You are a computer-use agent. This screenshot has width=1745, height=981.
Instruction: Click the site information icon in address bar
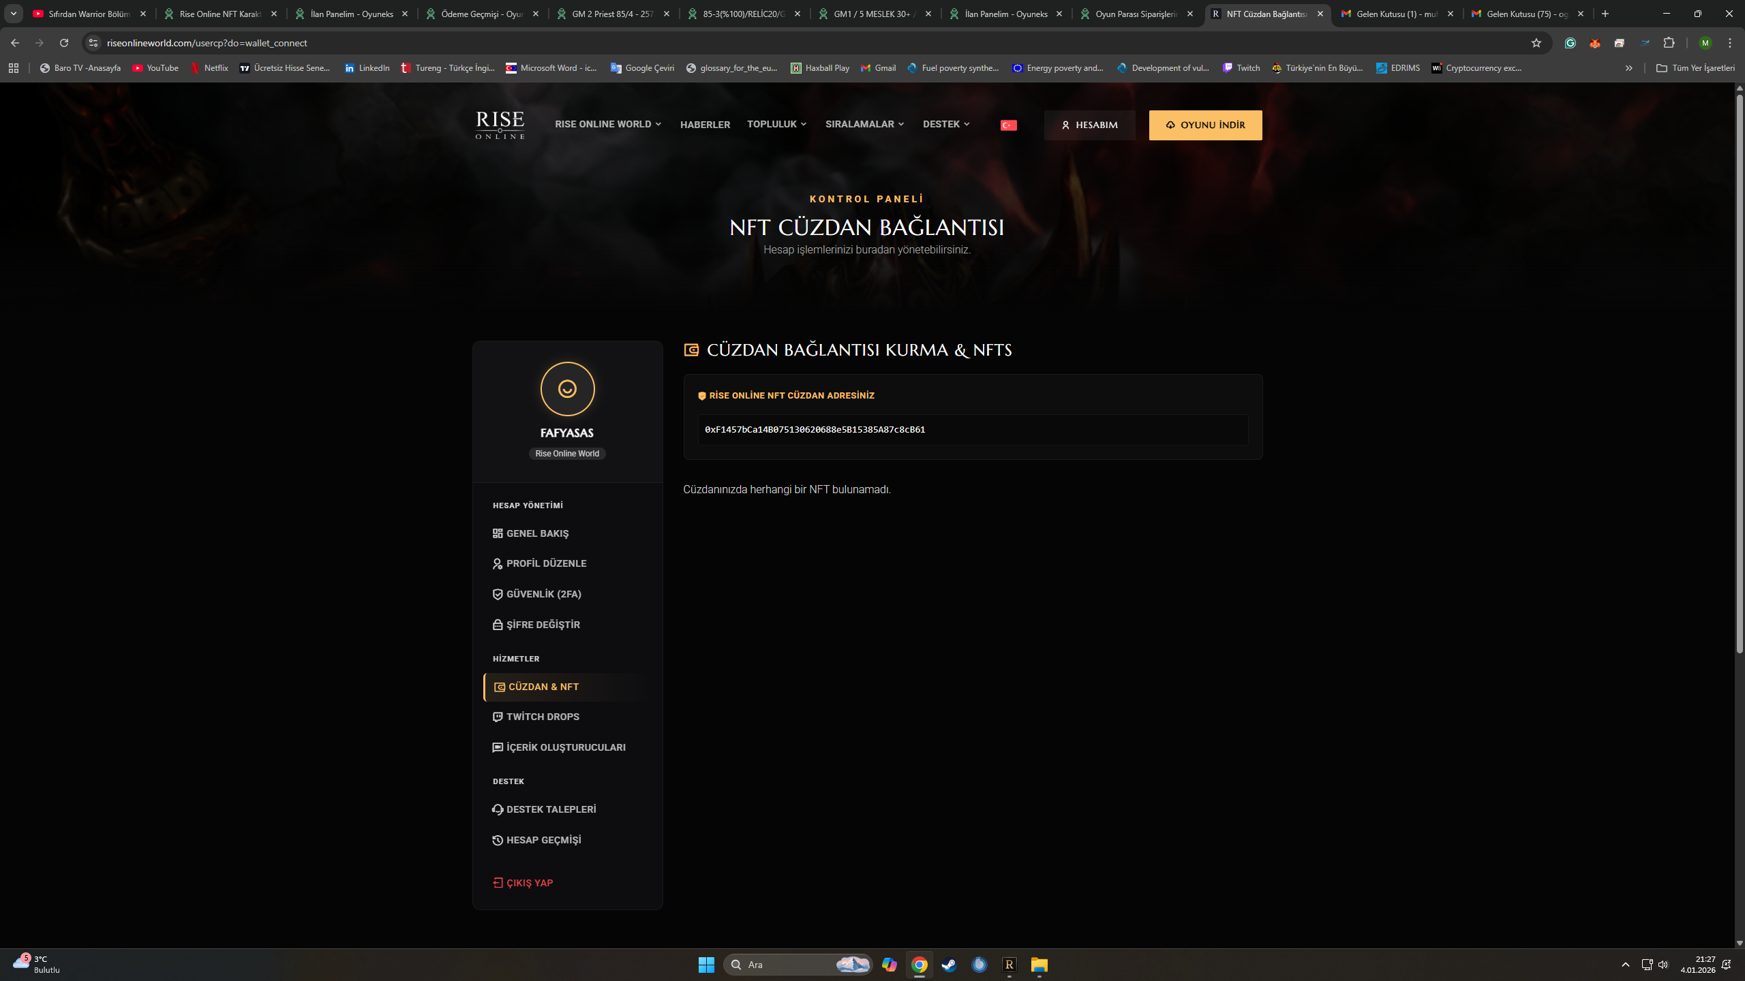point(93,43)
